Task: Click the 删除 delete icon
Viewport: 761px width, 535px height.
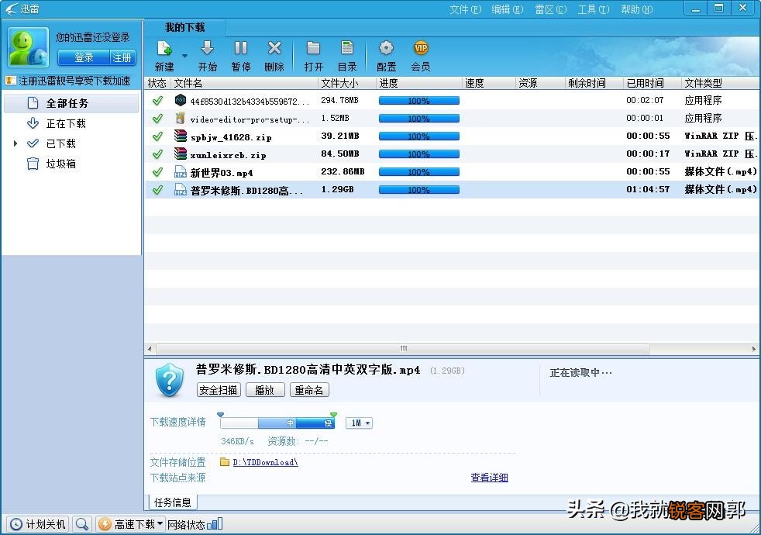Action: coord(274,49)
